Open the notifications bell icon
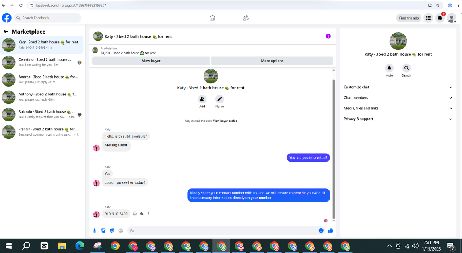 [x=440, y=18]
